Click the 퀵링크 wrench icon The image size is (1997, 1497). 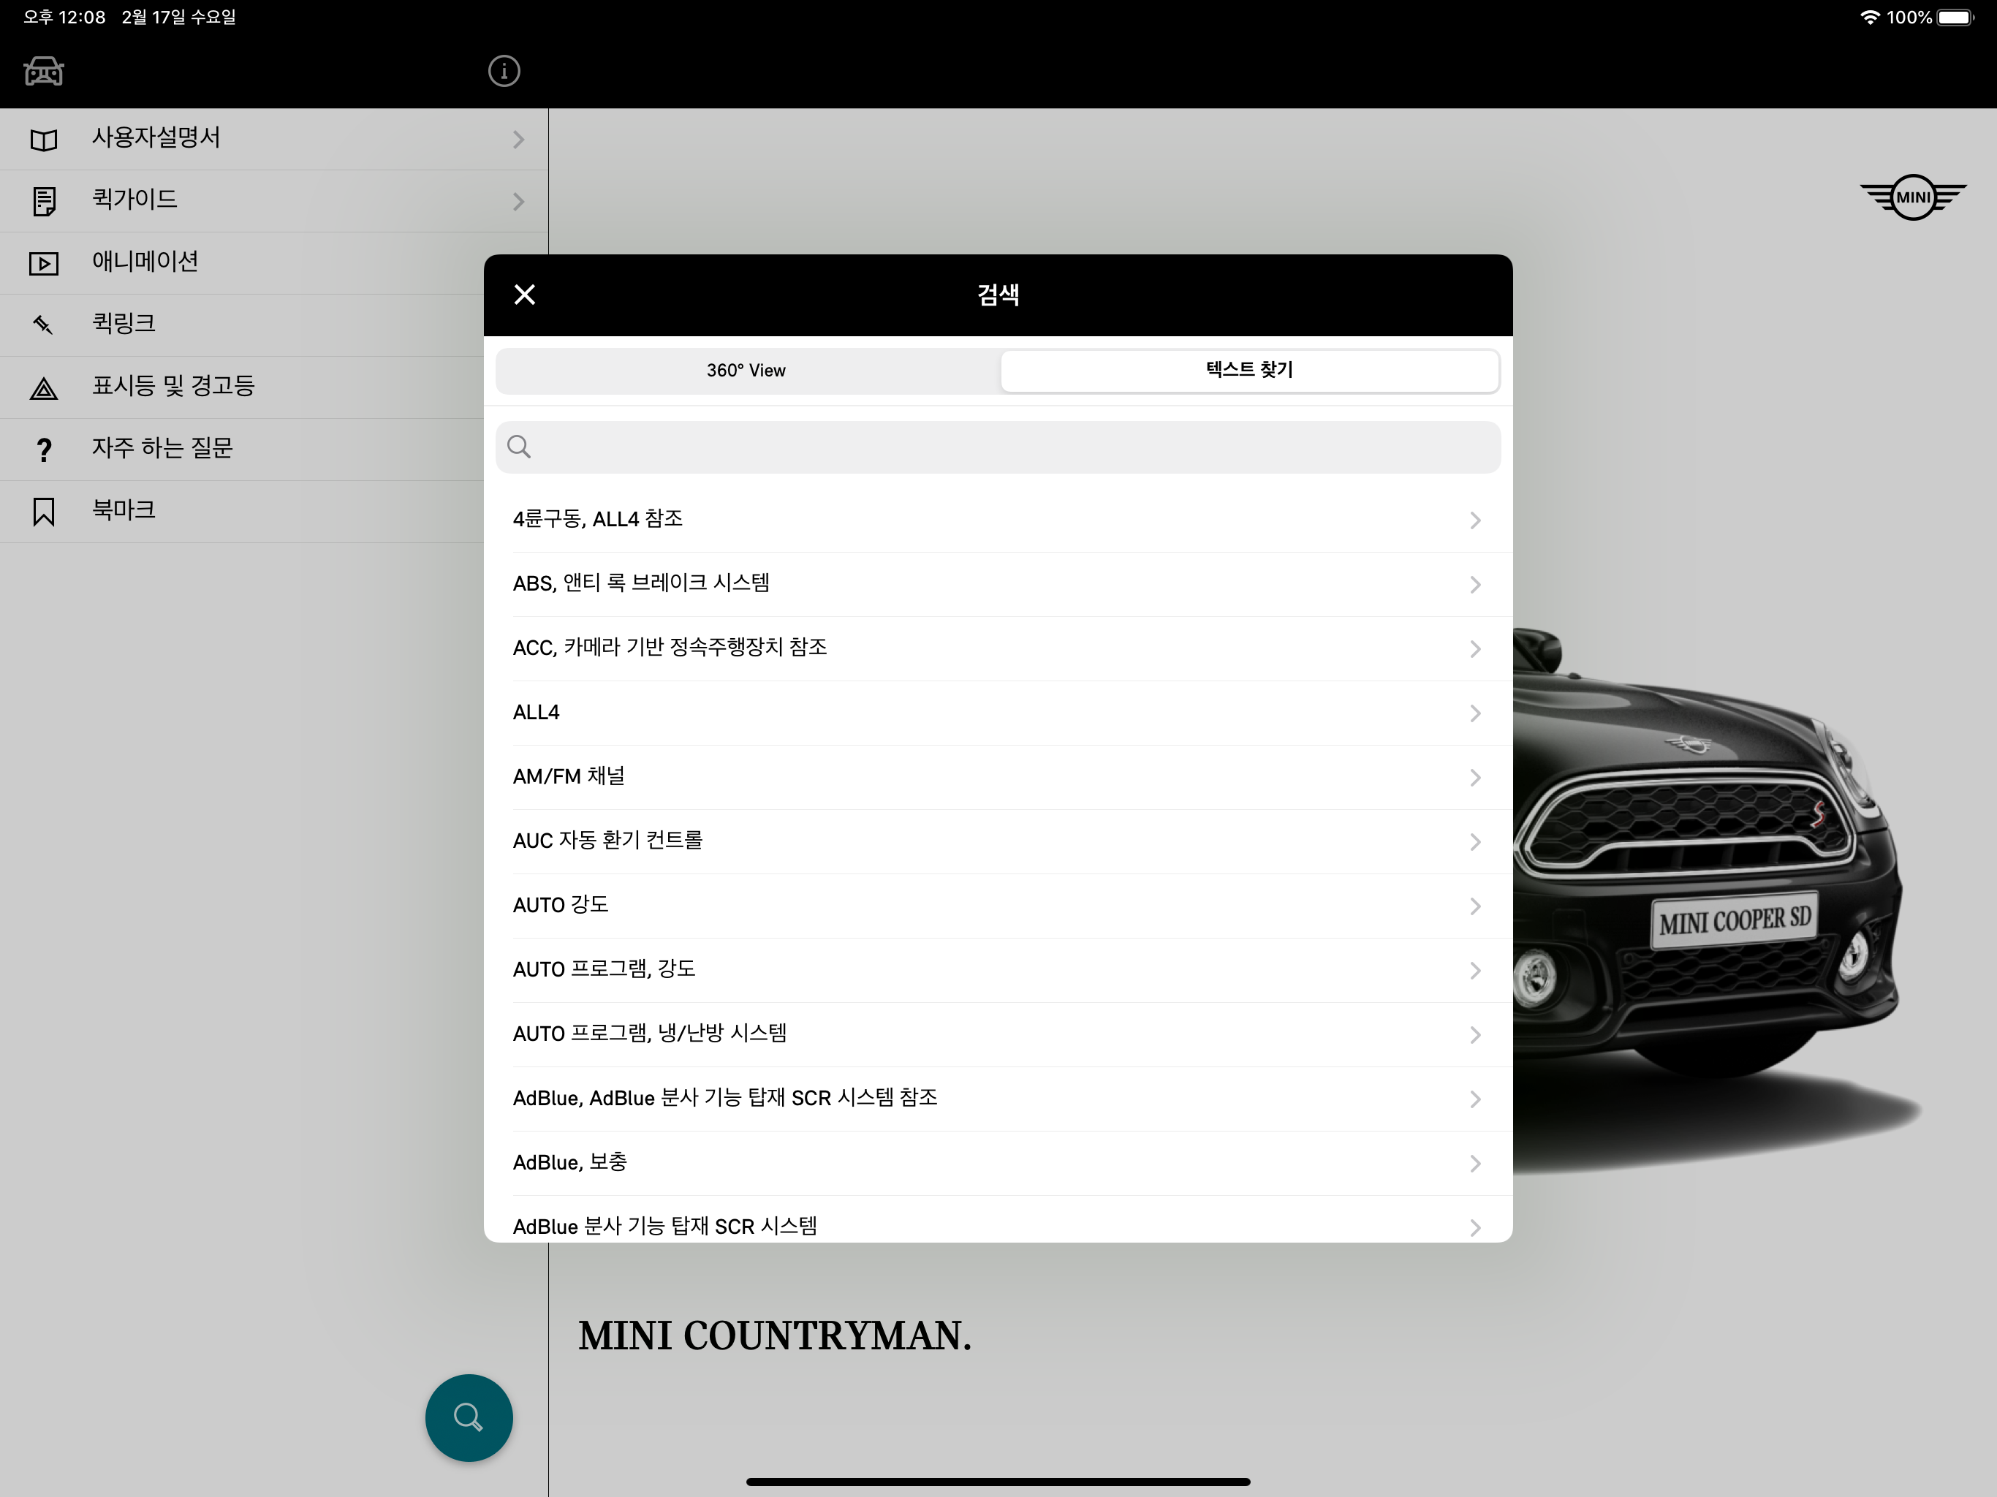43,324
